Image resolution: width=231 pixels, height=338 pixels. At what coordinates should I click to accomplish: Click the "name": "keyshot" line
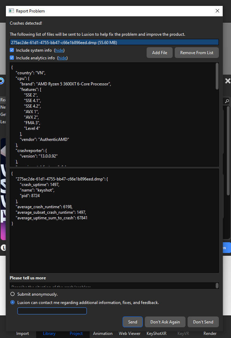tap(37, 190)
